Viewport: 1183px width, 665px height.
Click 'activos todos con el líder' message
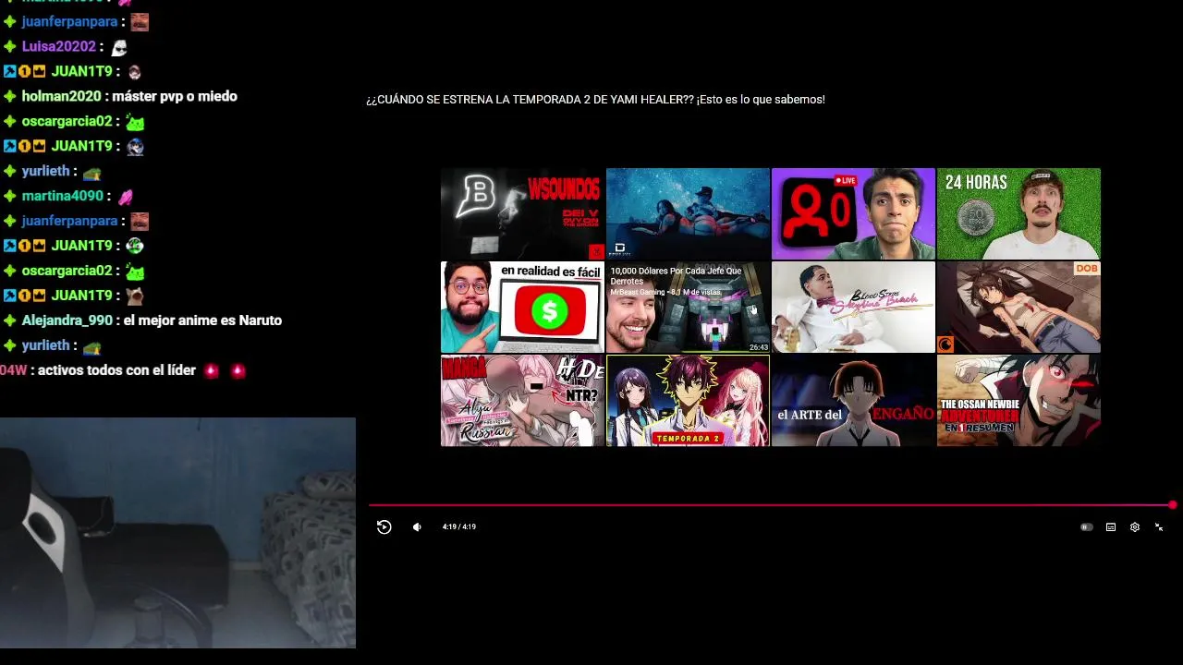pyautogui.click(x=116, y=370)
